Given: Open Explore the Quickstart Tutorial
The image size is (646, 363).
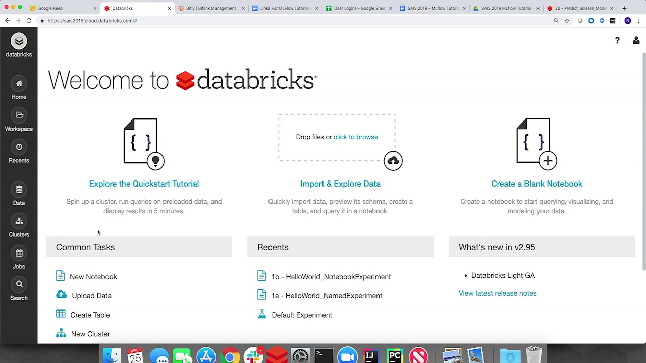Looking at the screenshot, I should [144, 184].
